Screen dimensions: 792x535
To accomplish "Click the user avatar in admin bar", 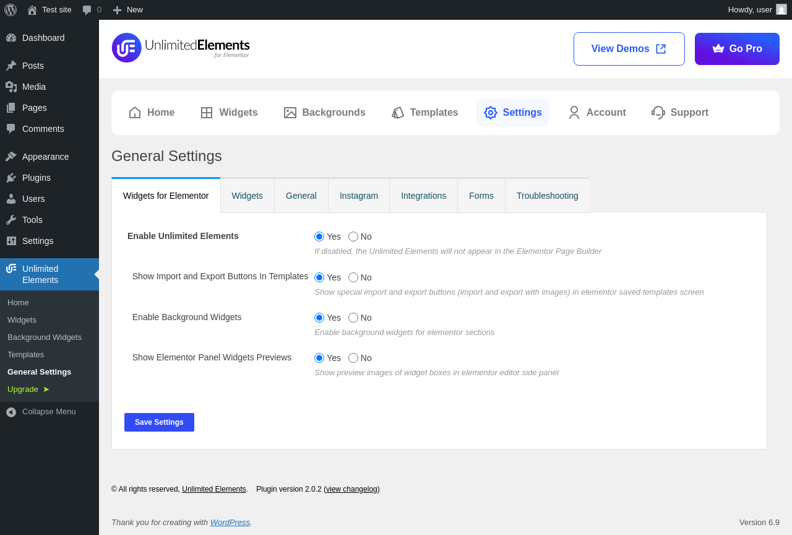I will (781, 9).
